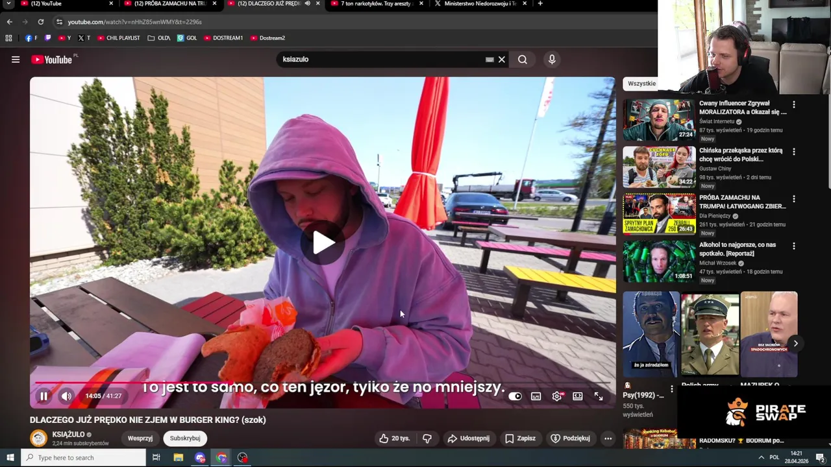Open options for Cwany Influencer video

coord(793,104)
